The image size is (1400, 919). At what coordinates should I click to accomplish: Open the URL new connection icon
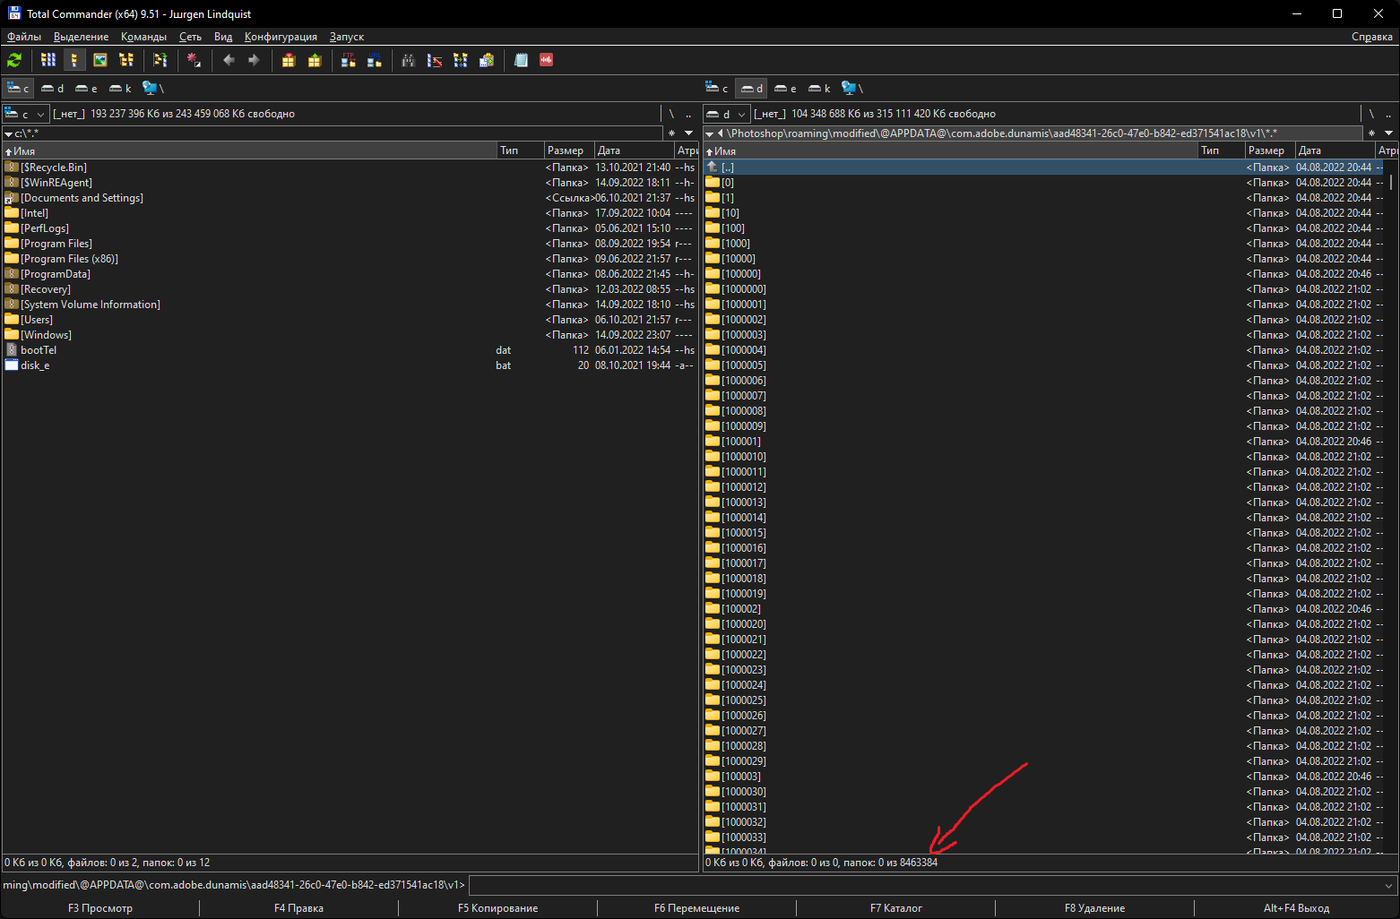[x=375, y=60]
